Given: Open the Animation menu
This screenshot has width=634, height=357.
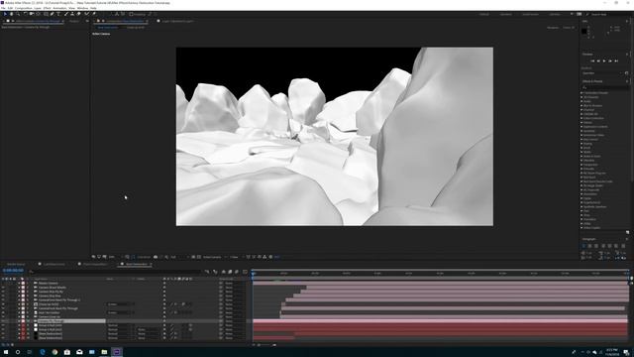Looking at the screenshot, I should pyautogui.click(x=59, y=8).
